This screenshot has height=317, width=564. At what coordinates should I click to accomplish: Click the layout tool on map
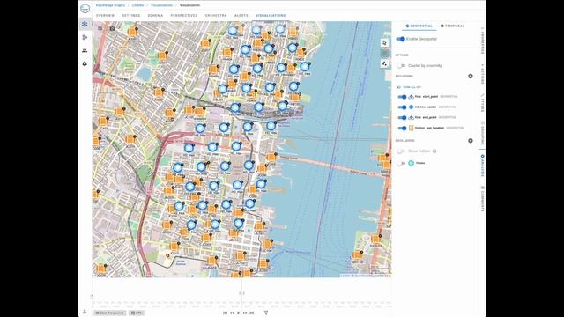click(384, 63)
